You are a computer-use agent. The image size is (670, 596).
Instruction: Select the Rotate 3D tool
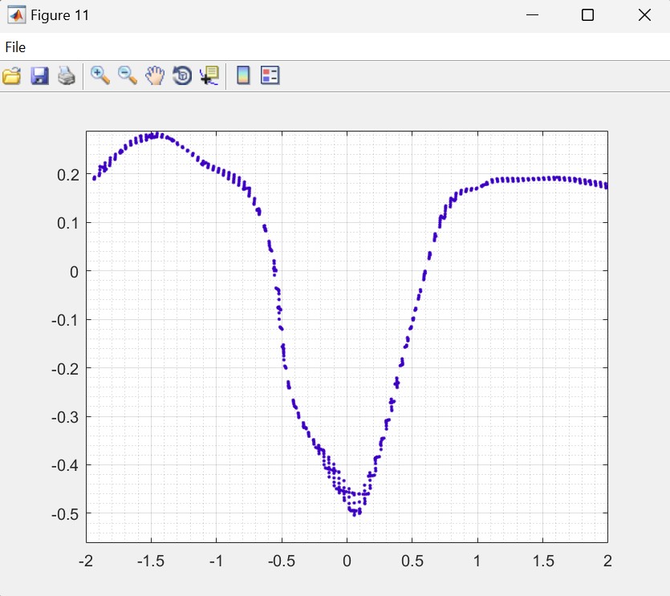click(182, 76)
